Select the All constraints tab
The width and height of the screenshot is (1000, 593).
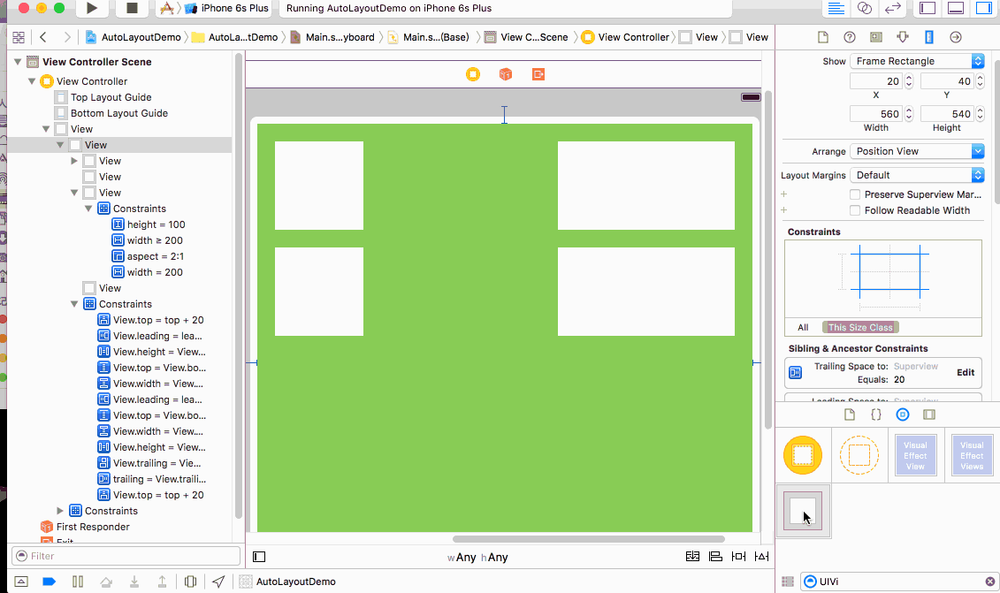pyautogui.click(x=803, y=327)
